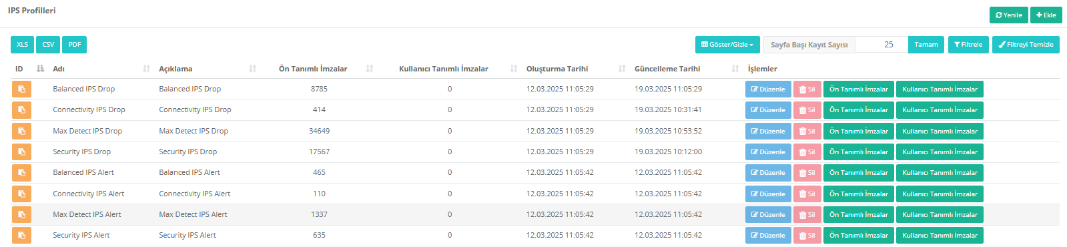Refresh the list with Yenile button
1067x247 pixels.
point(1009,15)
